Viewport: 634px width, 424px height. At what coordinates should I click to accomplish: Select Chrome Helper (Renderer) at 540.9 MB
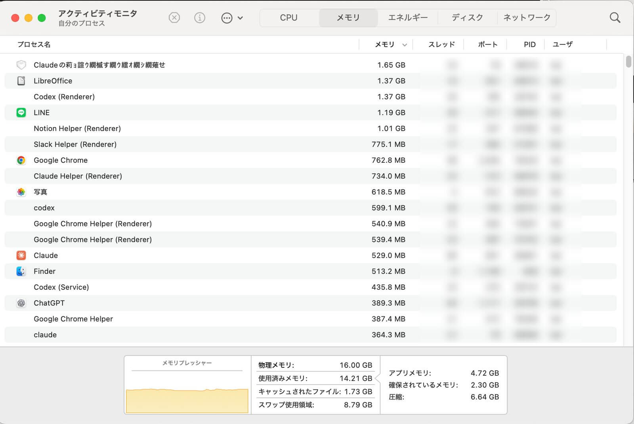point(311,224)
